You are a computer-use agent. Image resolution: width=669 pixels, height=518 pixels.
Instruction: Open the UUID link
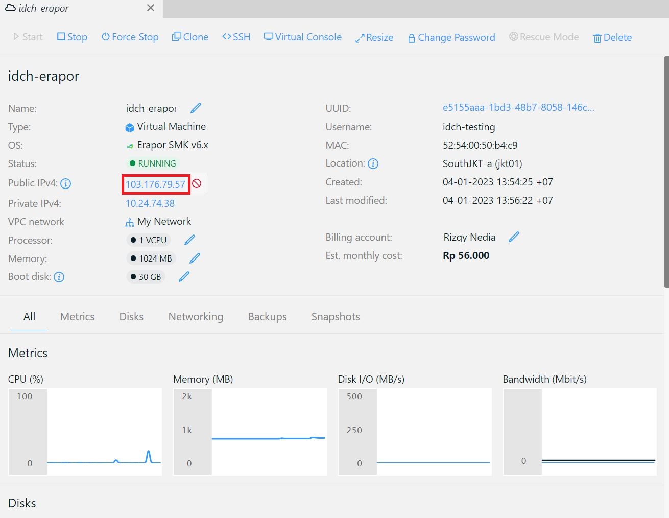(x=518, y=108)
